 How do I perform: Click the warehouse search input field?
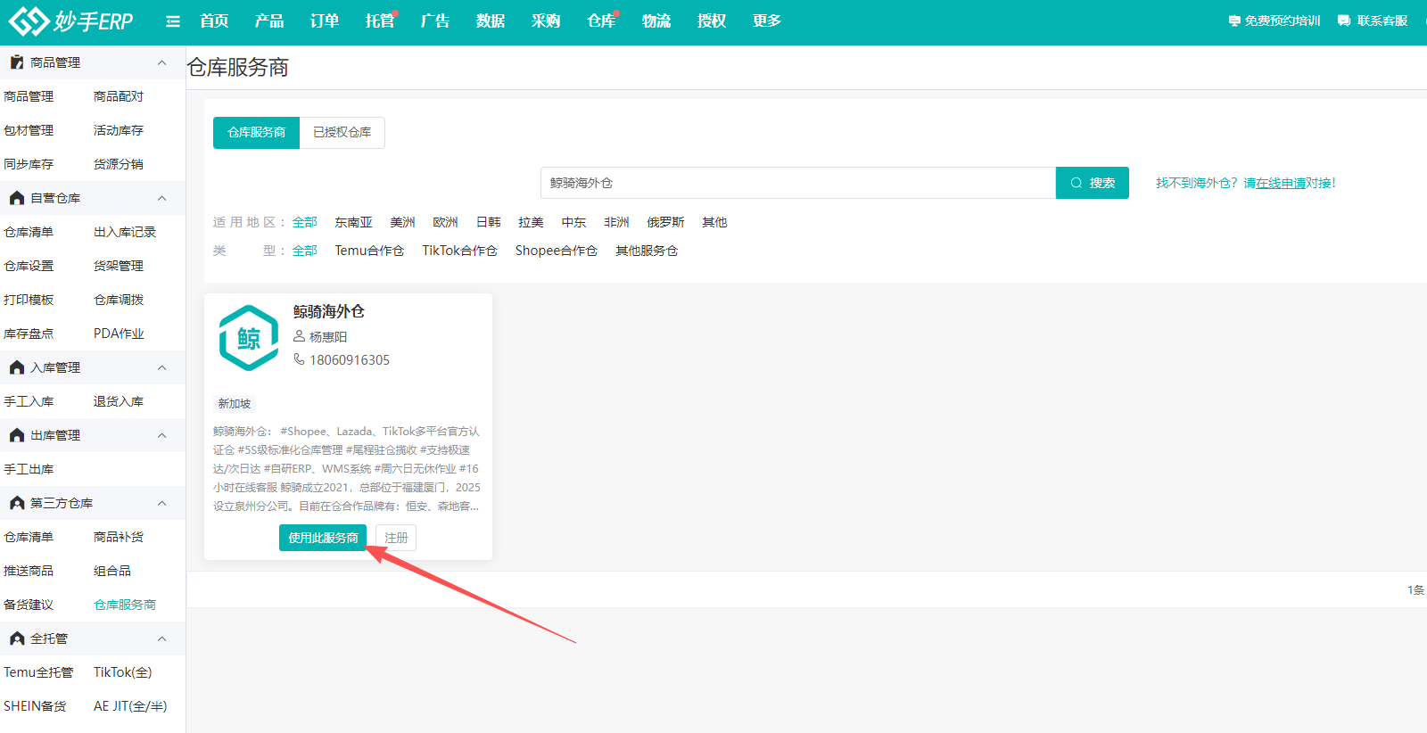click(x=798, y=183)
